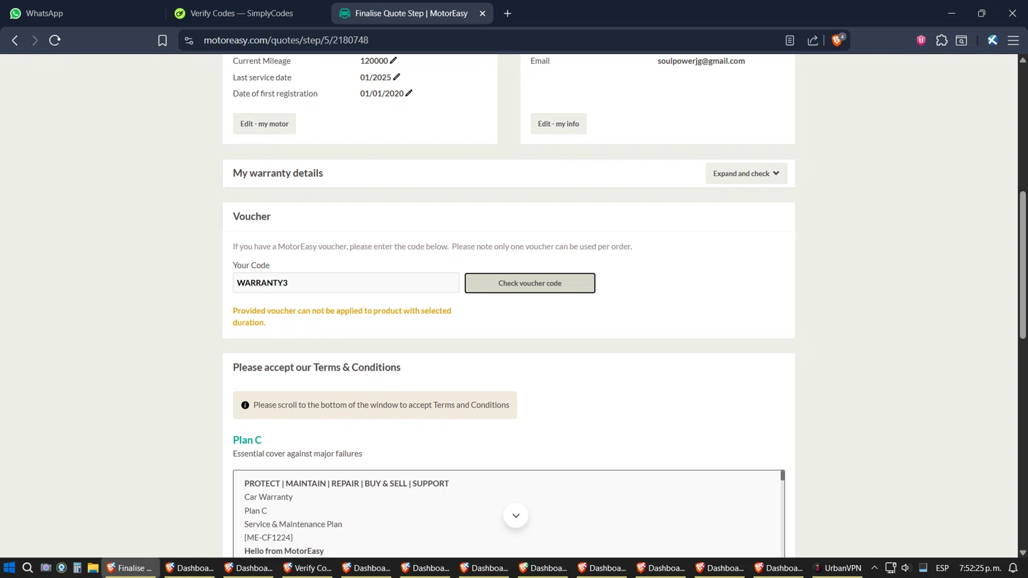Edit Last service date pencil icon
Image resolution: width=1028 pixels, height=578 pixels.
pos(397,77)
